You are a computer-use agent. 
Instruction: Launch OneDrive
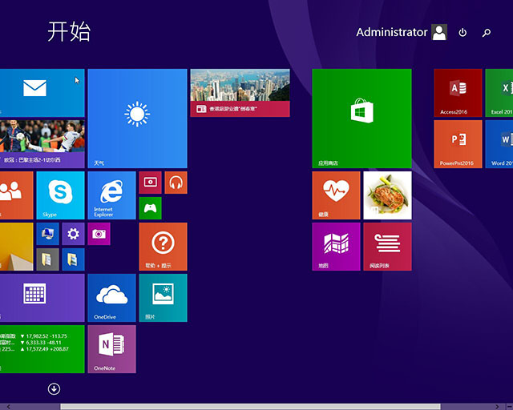pos(111,298)
